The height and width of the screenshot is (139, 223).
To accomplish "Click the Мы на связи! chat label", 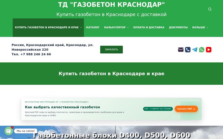I will pos(26,131).
